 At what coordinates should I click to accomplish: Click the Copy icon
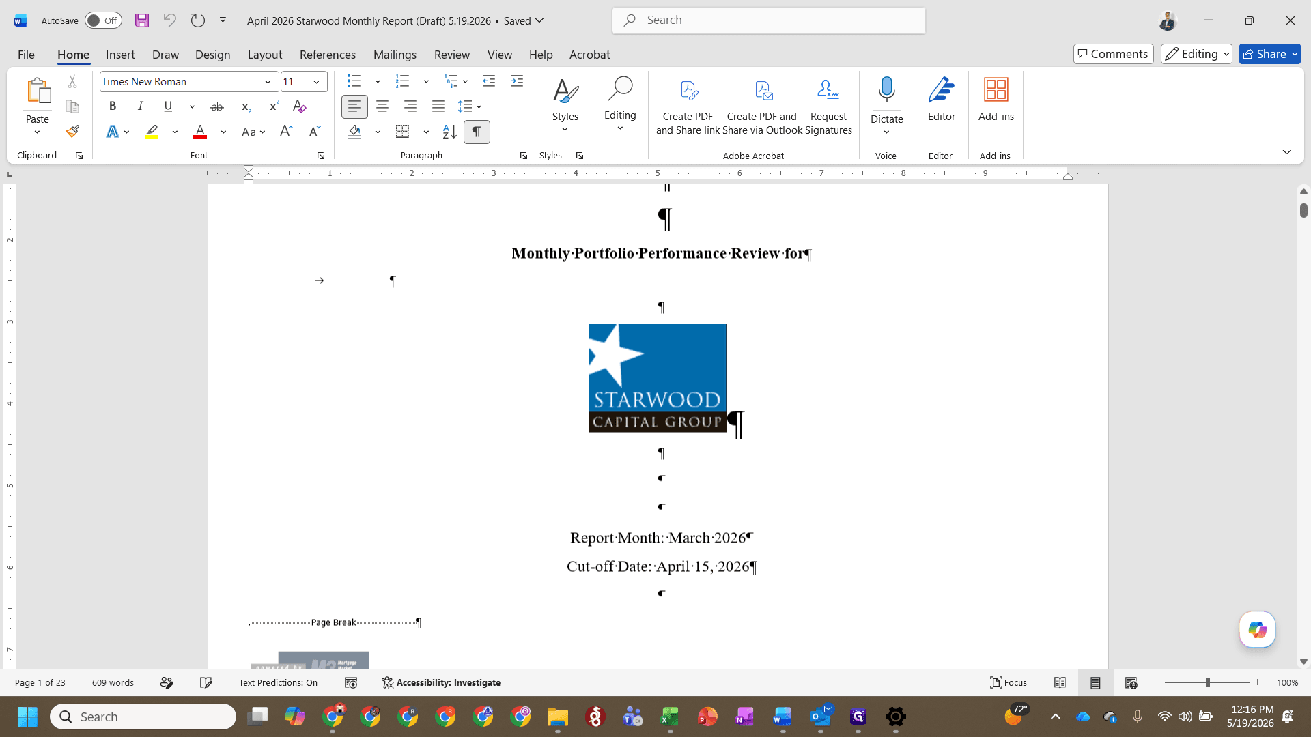[72, 106]
